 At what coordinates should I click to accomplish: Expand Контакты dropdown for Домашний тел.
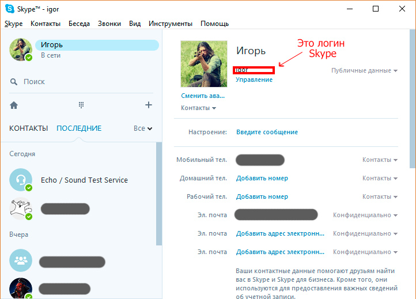(380, 178)
